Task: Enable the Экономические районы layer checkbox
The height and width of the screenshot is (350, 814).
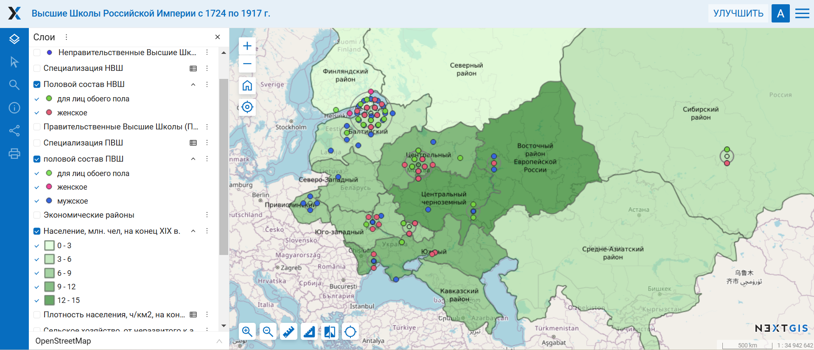Action: point(37,215)
